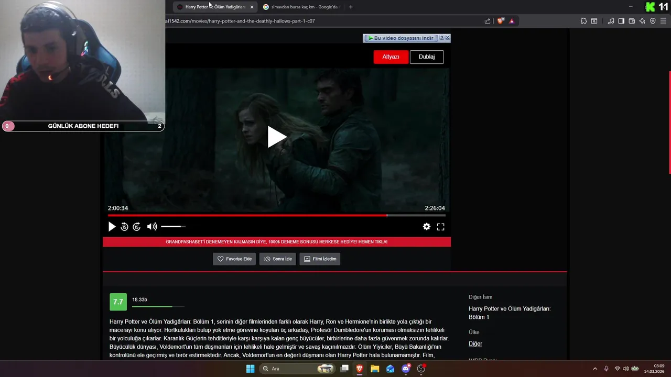Click the tab search toolbar icon

point(594,21)
